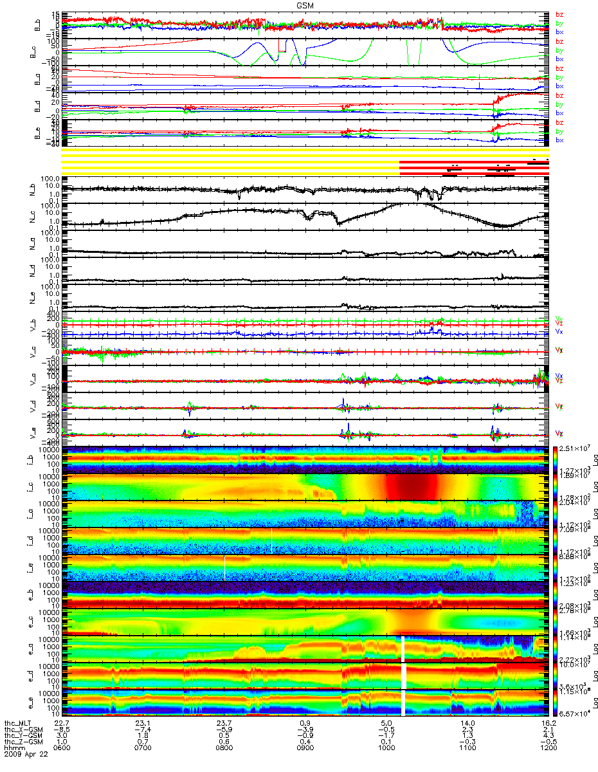Click the MLT value 16.2
This screenshot has height=772, width=598.
[x=548, y=723]
